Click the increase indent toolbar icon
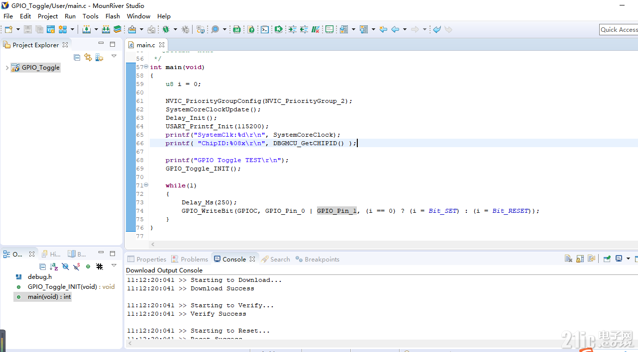This screenshot has height=352, width=638. tap(292, 29)
